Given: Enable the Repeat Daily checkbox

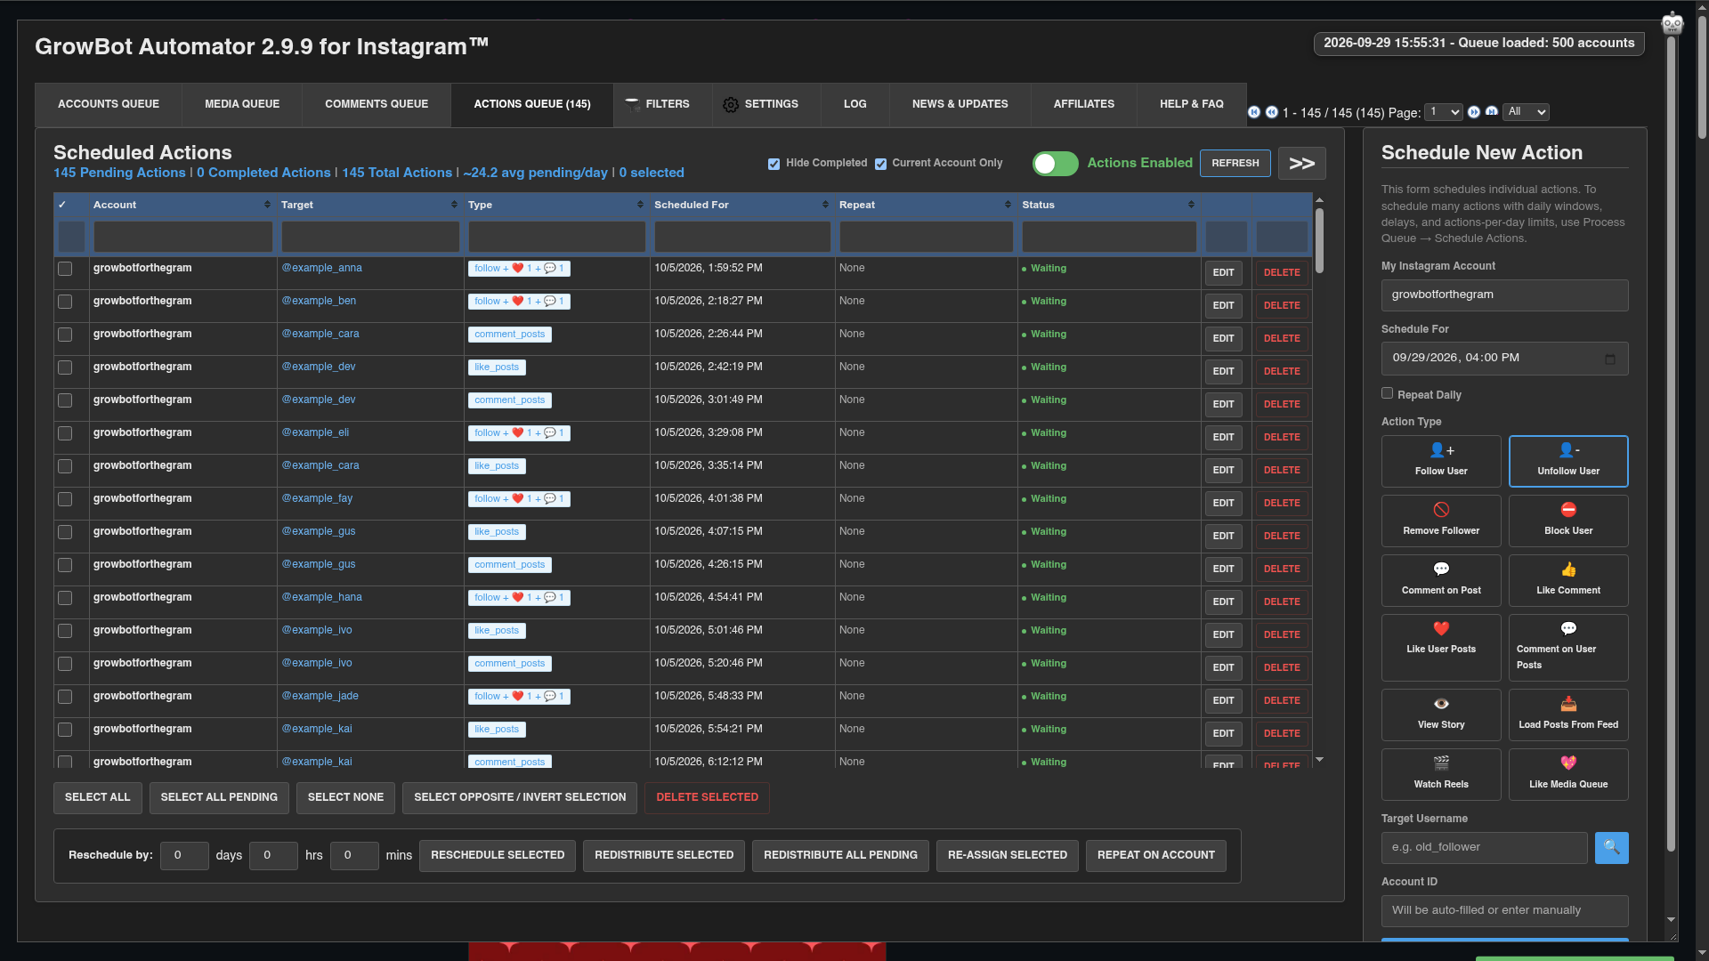Looking at the screenshot, I should [x=1387, y=393].
